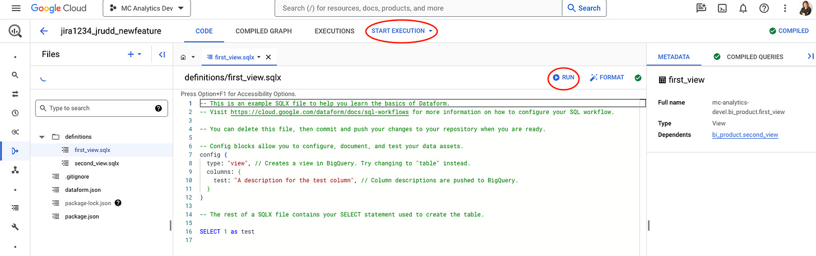The height and width of the screenshot is (256, 816).
Task: Open the clock scheduled queries sidebar icon
Action: coord(15,113)
